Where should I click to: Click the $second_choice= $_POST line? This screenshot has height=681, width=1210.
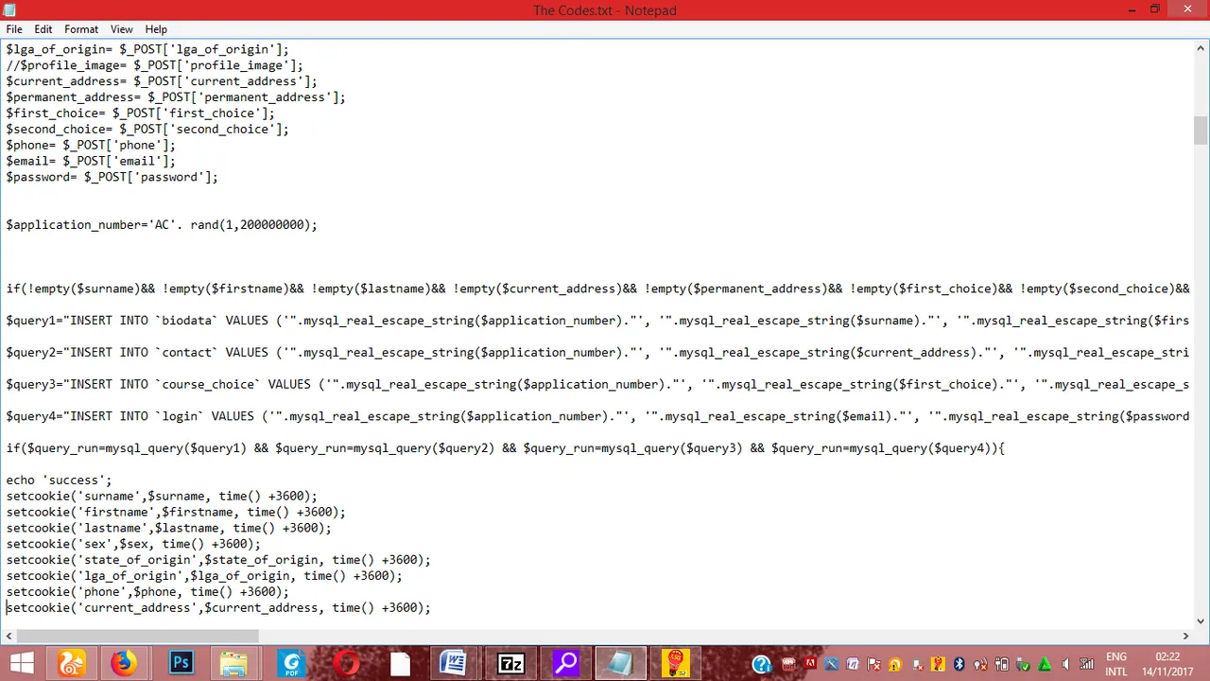(x=147, y=129)
